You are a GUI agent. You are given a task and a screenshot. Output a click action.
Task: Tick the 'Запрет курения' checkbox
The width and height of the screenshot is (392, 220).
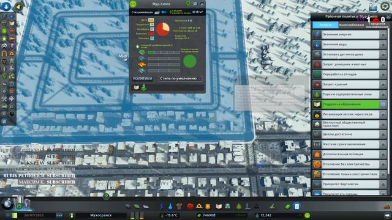(x=383, y=84)
